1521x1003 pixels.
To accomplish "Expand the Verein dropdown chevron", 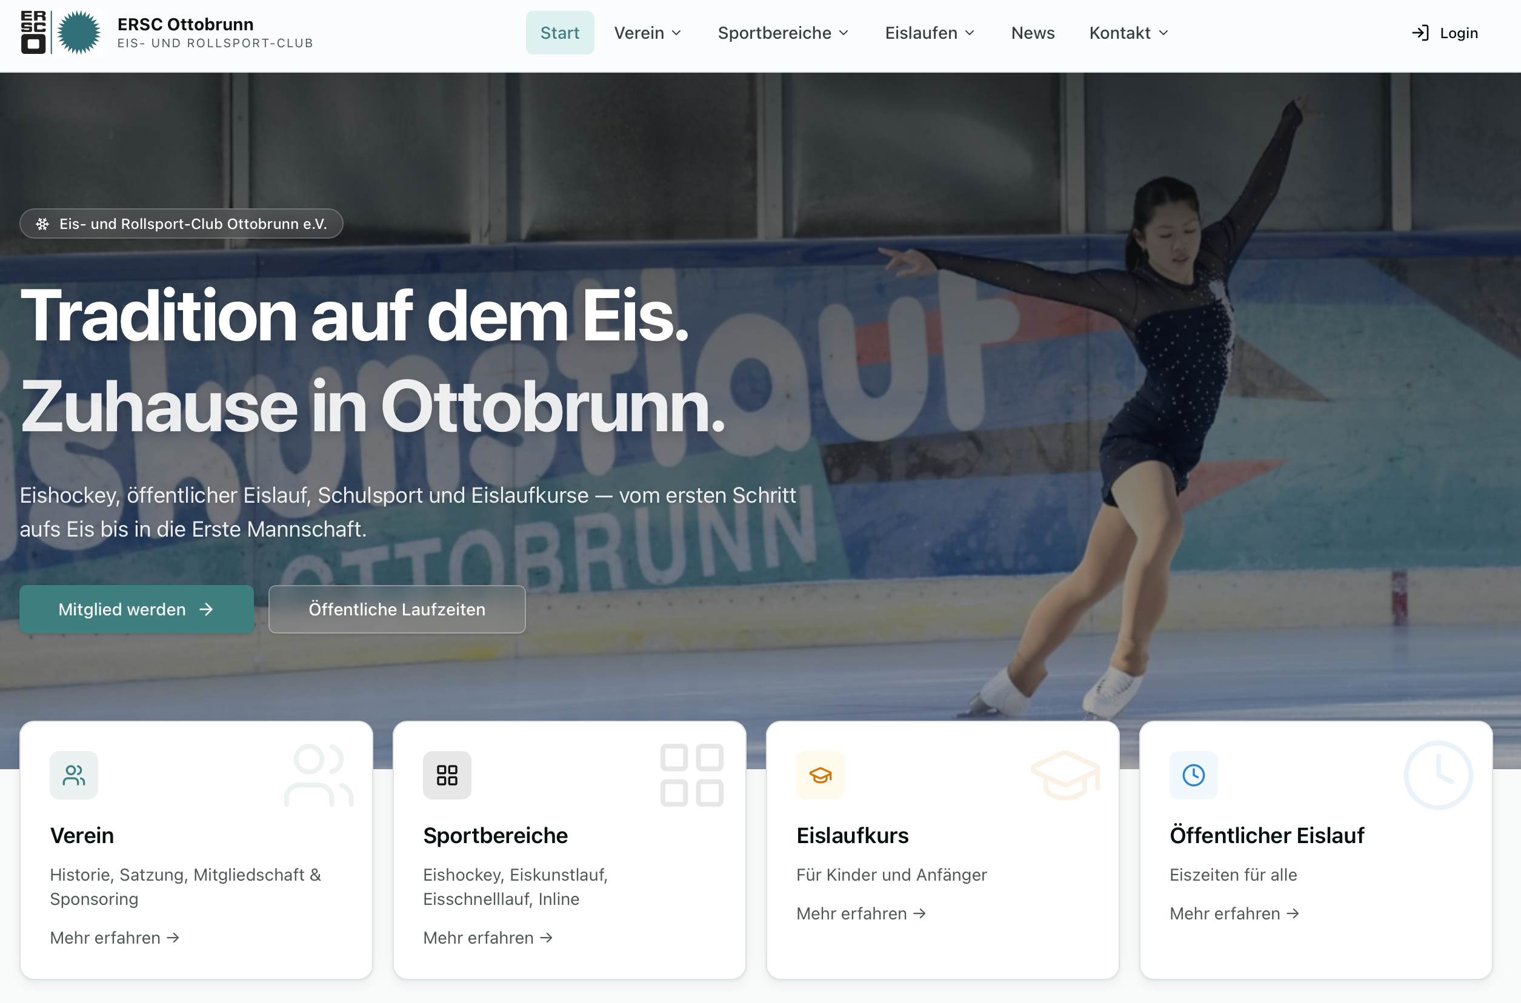I will click(x=676, y=33).
